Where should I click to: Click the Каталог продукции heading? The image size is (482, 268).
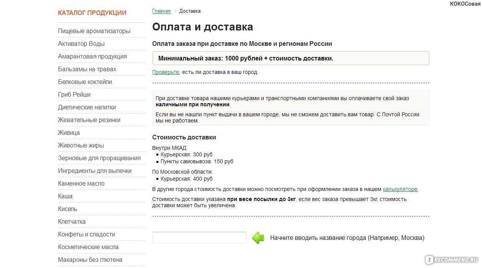(92, 13)
